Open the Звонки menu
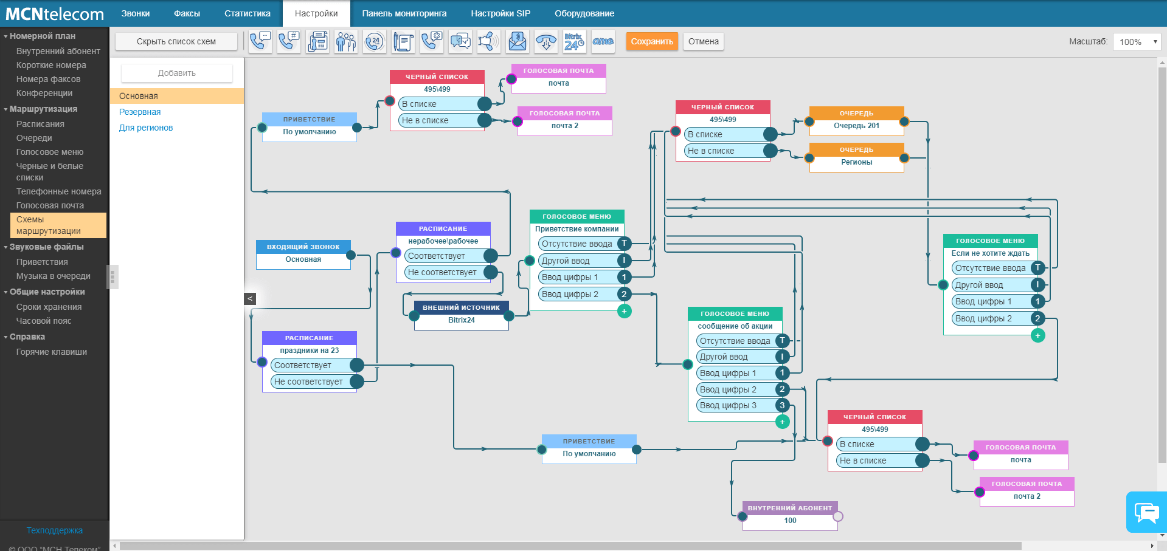1167x551 pixels. 136,13
